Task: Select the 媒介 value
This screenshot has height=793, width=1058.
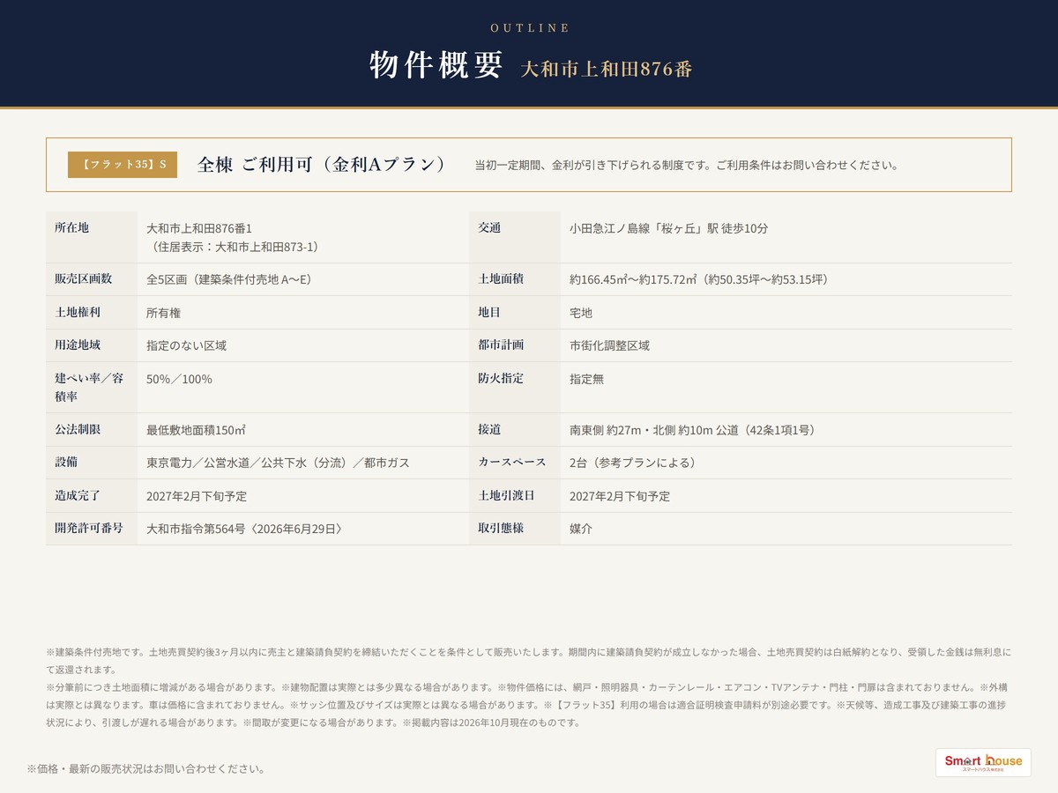Action: [581, 530]
